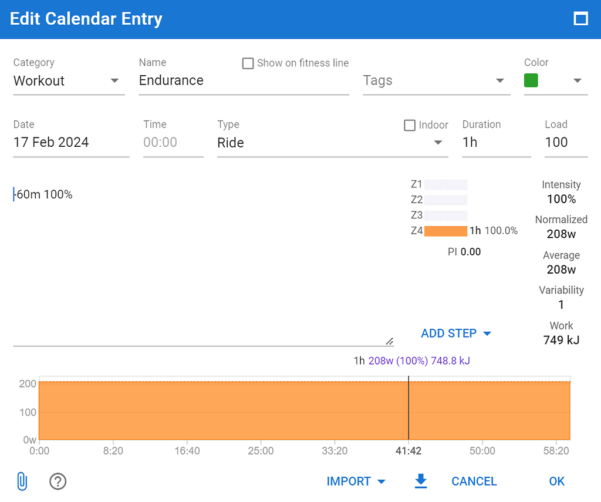
Task: Open the Type Ride dropdown
Action: (x=332, y=143)
